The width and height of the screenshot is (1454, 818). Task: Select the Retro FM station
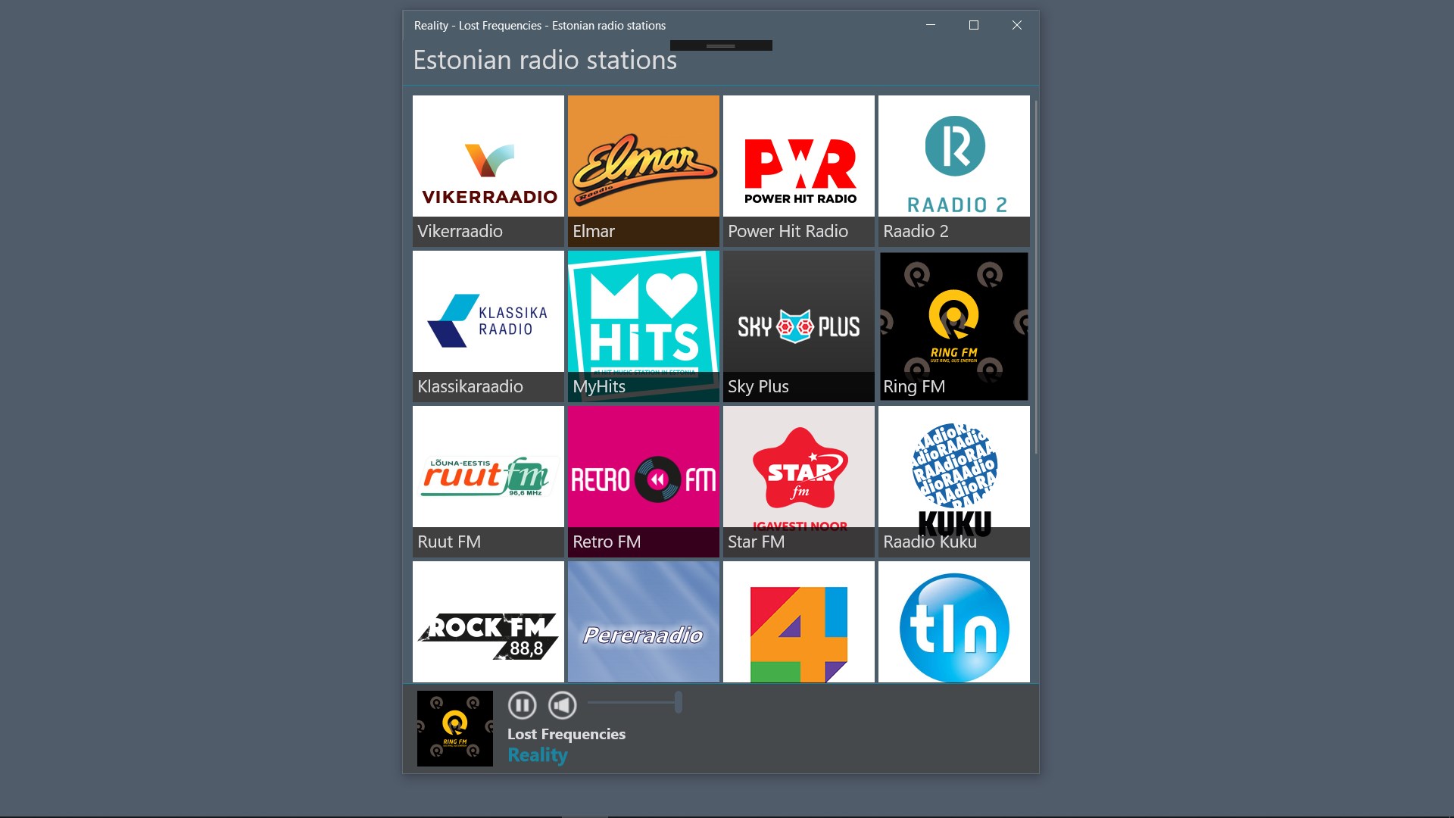[643, 481]
